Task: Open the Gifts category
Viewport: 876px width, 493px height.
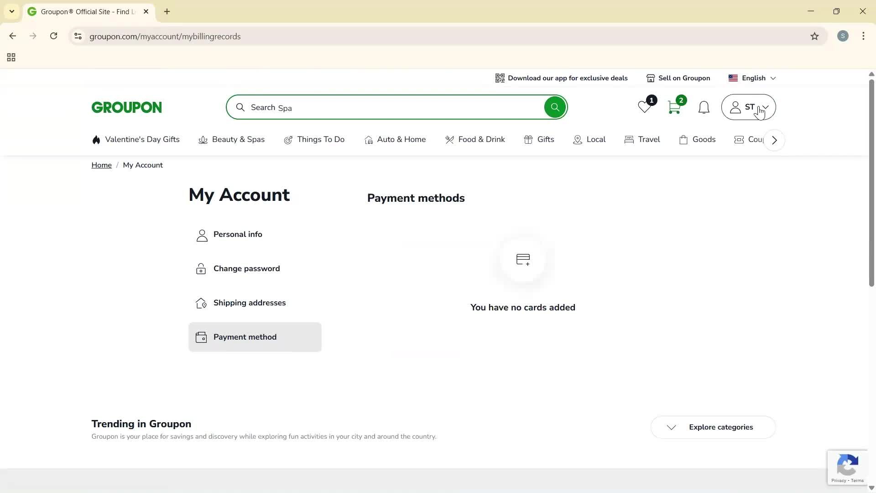Action: [x=546, y=140]
